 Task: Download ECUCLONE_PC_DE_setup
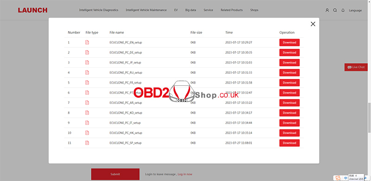tap(289, 52)
